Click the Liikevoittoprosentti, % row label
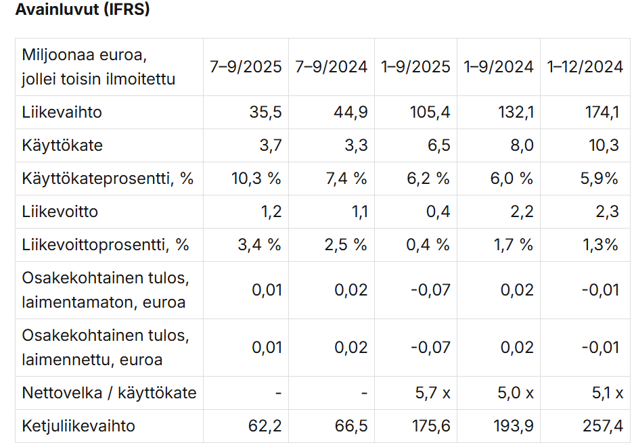The width and height of the screenshot is (634, 447). point(106,245)
